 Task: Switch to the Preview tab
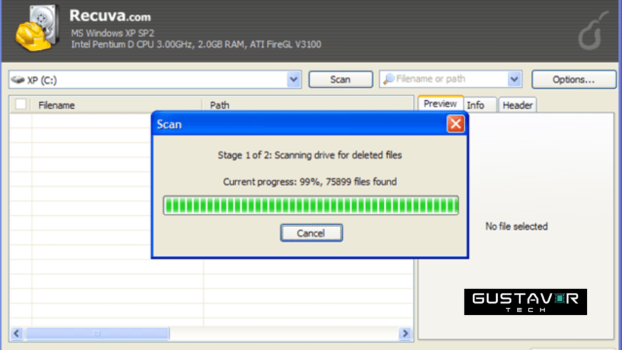(440, 103)
